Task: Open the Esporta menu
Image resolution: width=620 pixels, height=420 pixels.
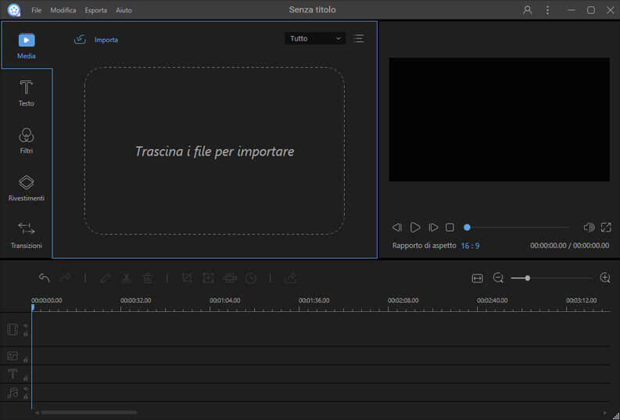Action: [96, 10]
